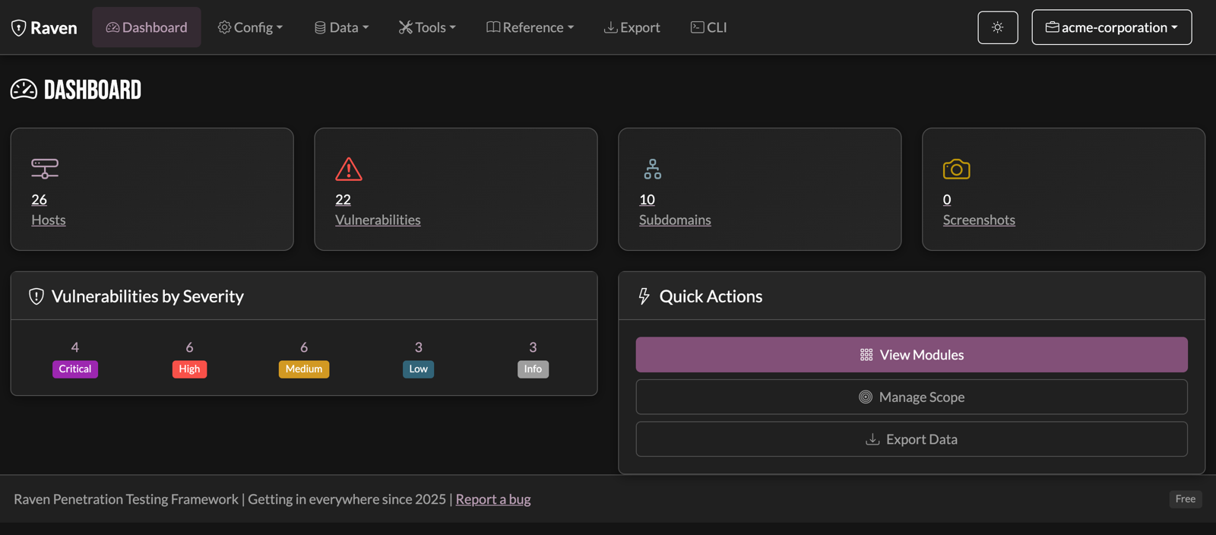Open the Report a bug link
Viewport: 1216px width, 535px height.
pos(493,499)
